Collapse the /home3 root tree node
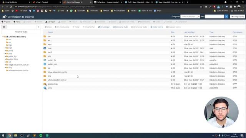The image size is (246, 138). (3, 37)
